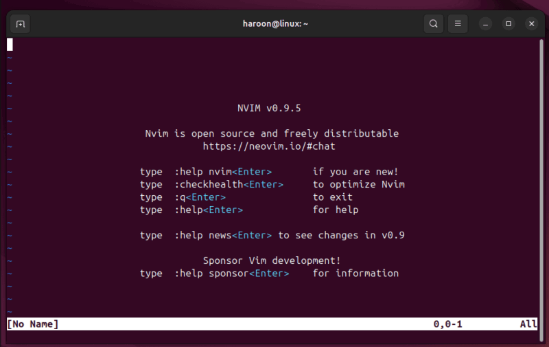Click the ':q<Enter>' command text
549x347 pixels.
(200, 197)
